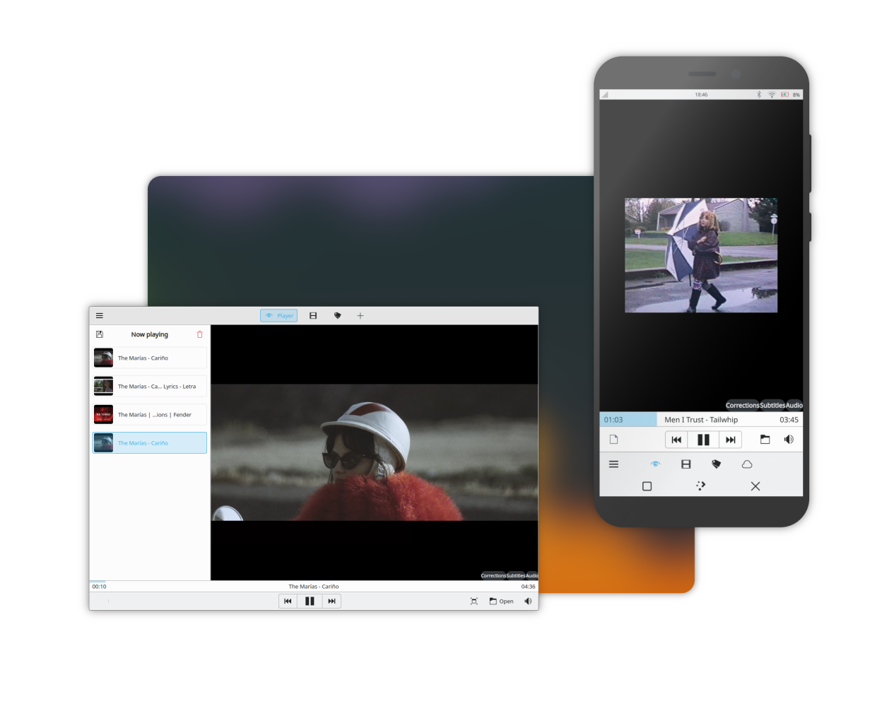Save the Now playing playlist
Viewport: 882px width, 728px height.
click(x=100, y=334)
